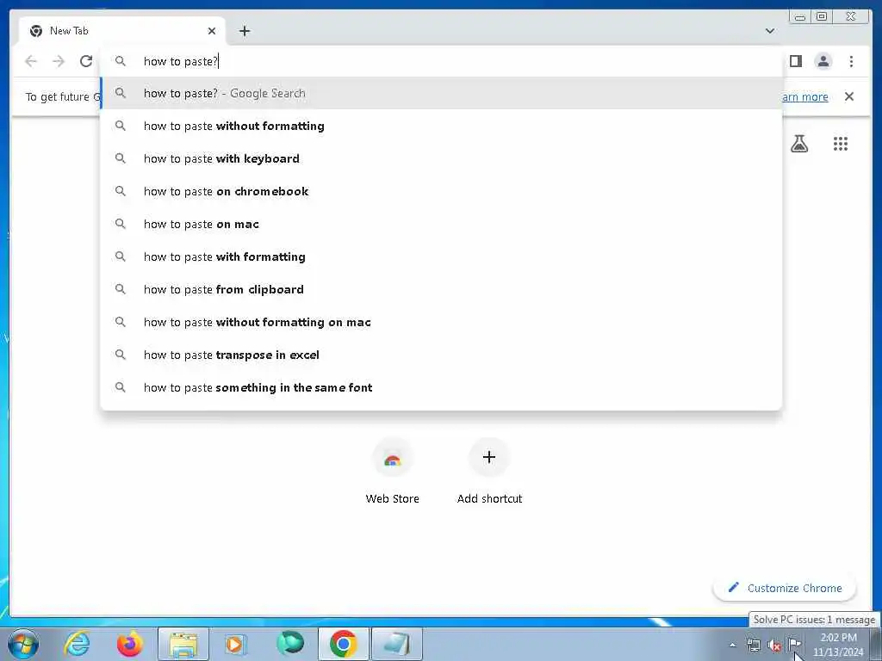The image size is (882, 661).
Task: Switch to Chrome taskbar button
Action: coord(344,644)
